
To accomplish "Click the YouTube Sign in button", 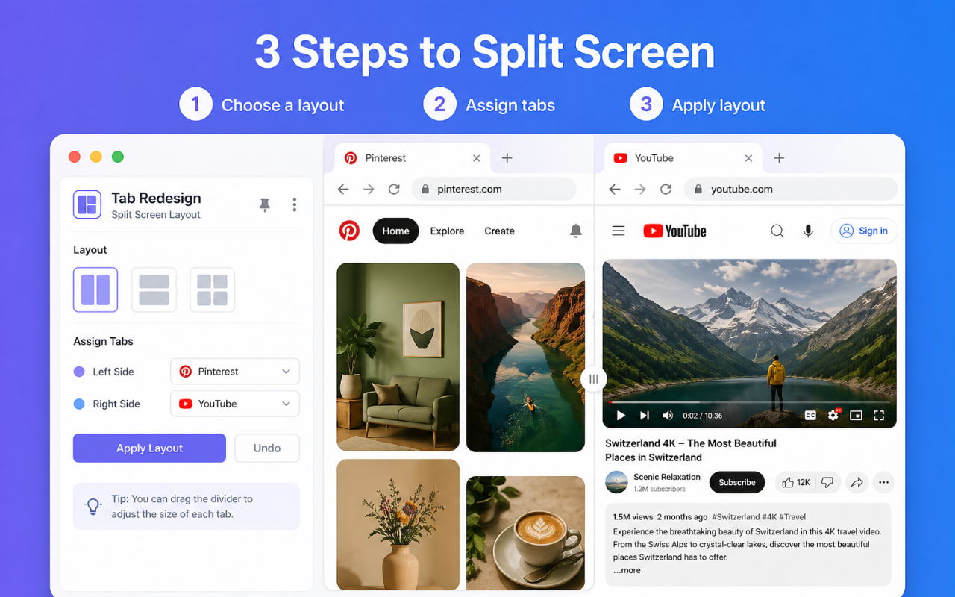I will pos(864,231).
